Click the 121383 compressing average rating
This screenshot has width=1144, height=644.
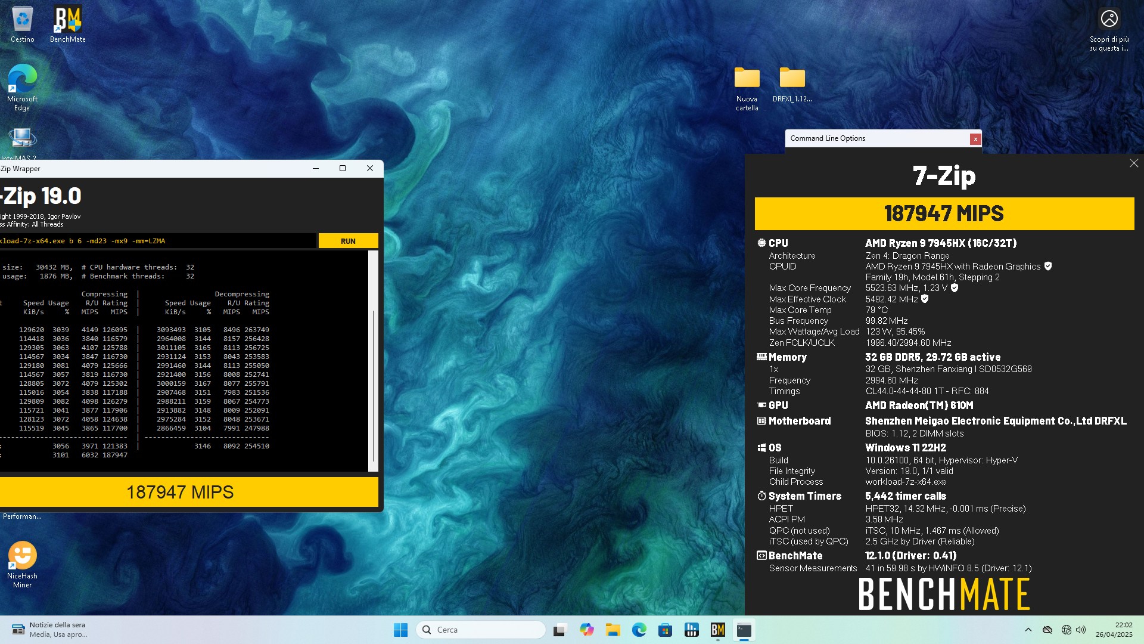point(115,446)
